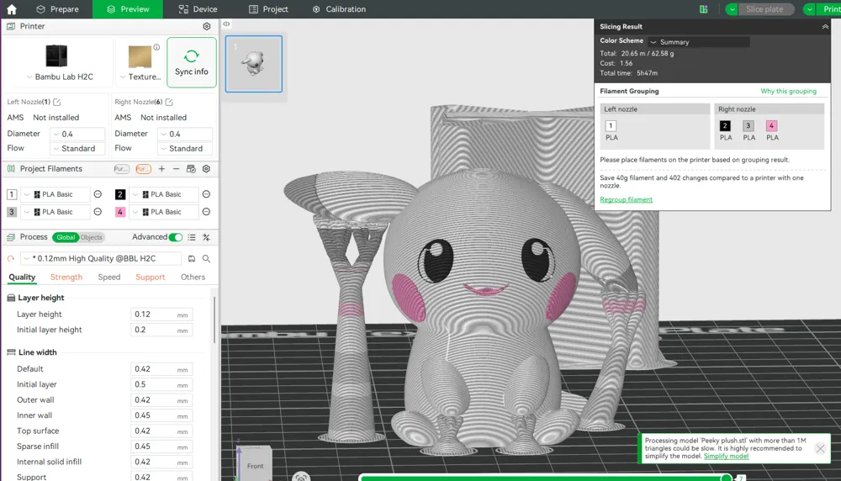Image resolution: width=841 pixels, height=481 pixels.
Task: Open the Slice plate dropdown arrow
Action: click(732, 9)
